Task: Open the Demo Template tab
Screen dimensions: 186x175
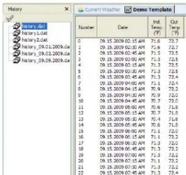Action: tap(149, 10)
